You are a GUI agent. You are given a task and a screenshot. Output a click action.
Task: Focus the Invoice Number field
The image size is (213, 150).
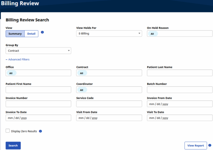click(x=38, y=104)
